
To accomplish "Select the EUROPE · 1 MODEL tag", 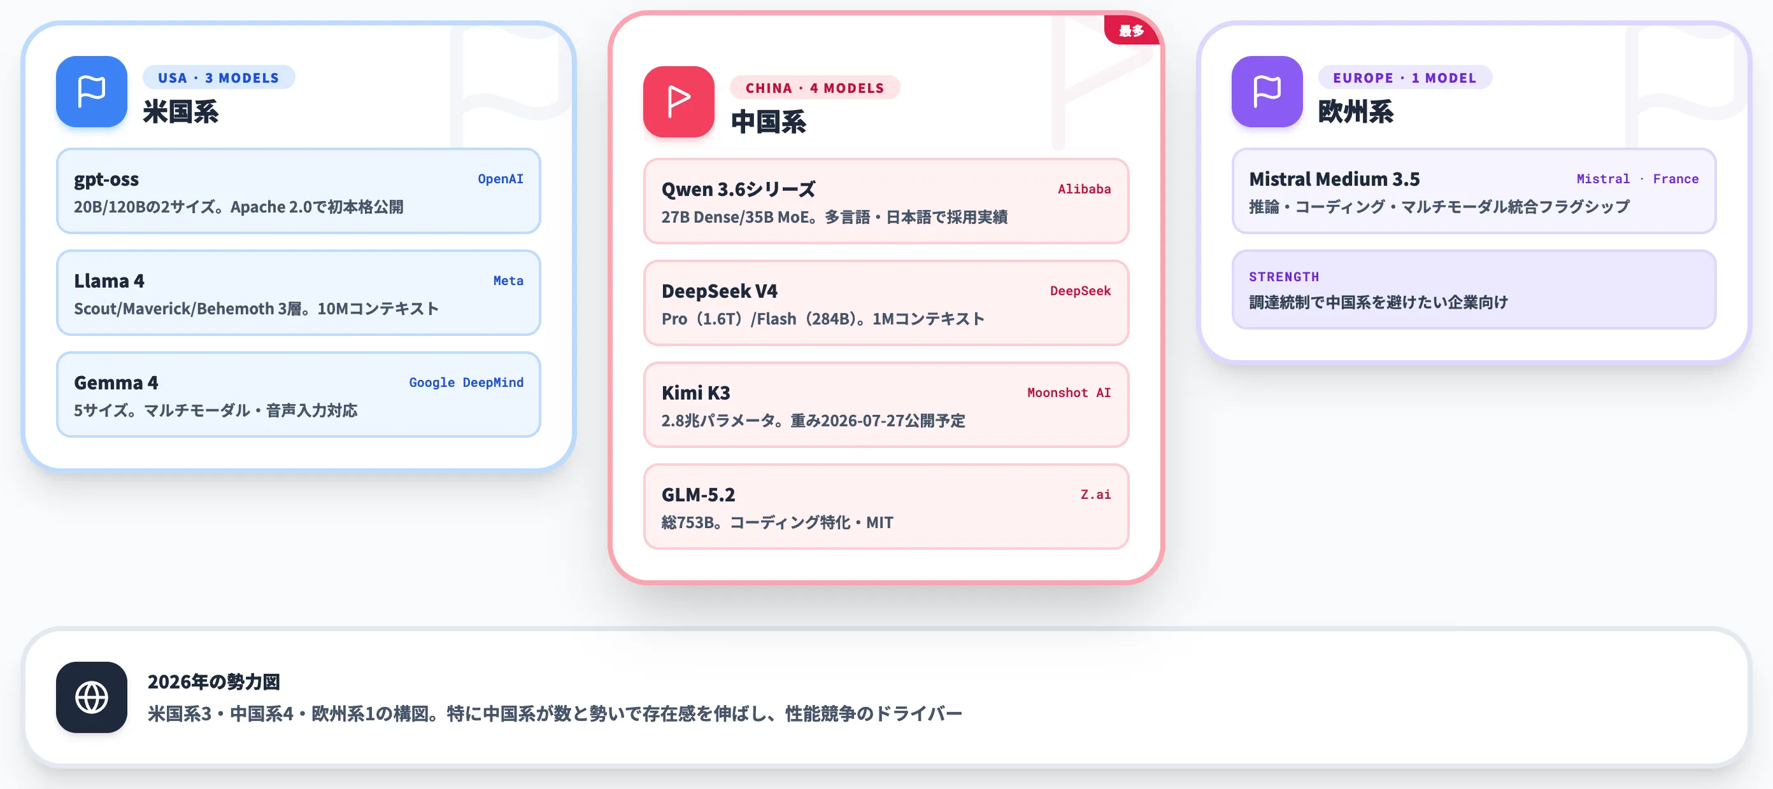I will 1405,78.
